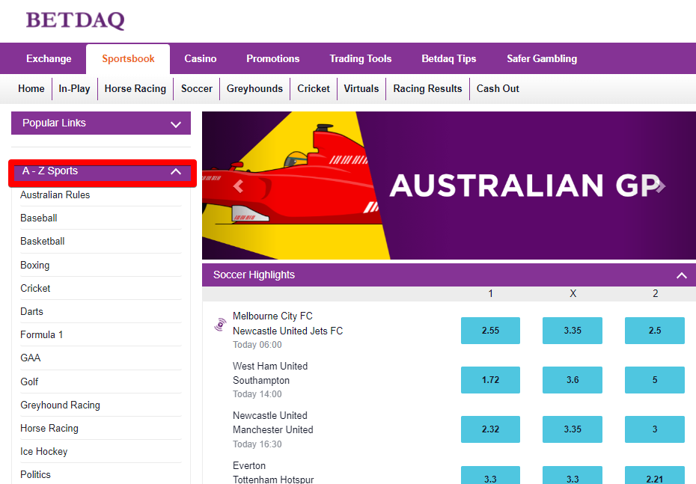Select Horse Racing in the A-Z sports list

pos(101,428)
